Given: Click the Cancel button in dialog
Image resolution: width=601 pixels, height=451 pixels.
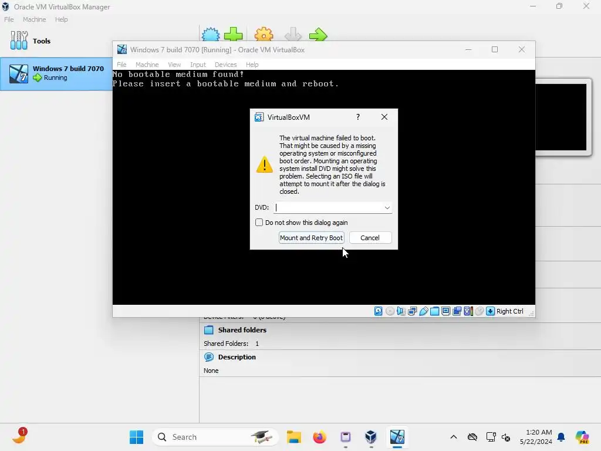Looking at the screenshot, I should point(370,238).
